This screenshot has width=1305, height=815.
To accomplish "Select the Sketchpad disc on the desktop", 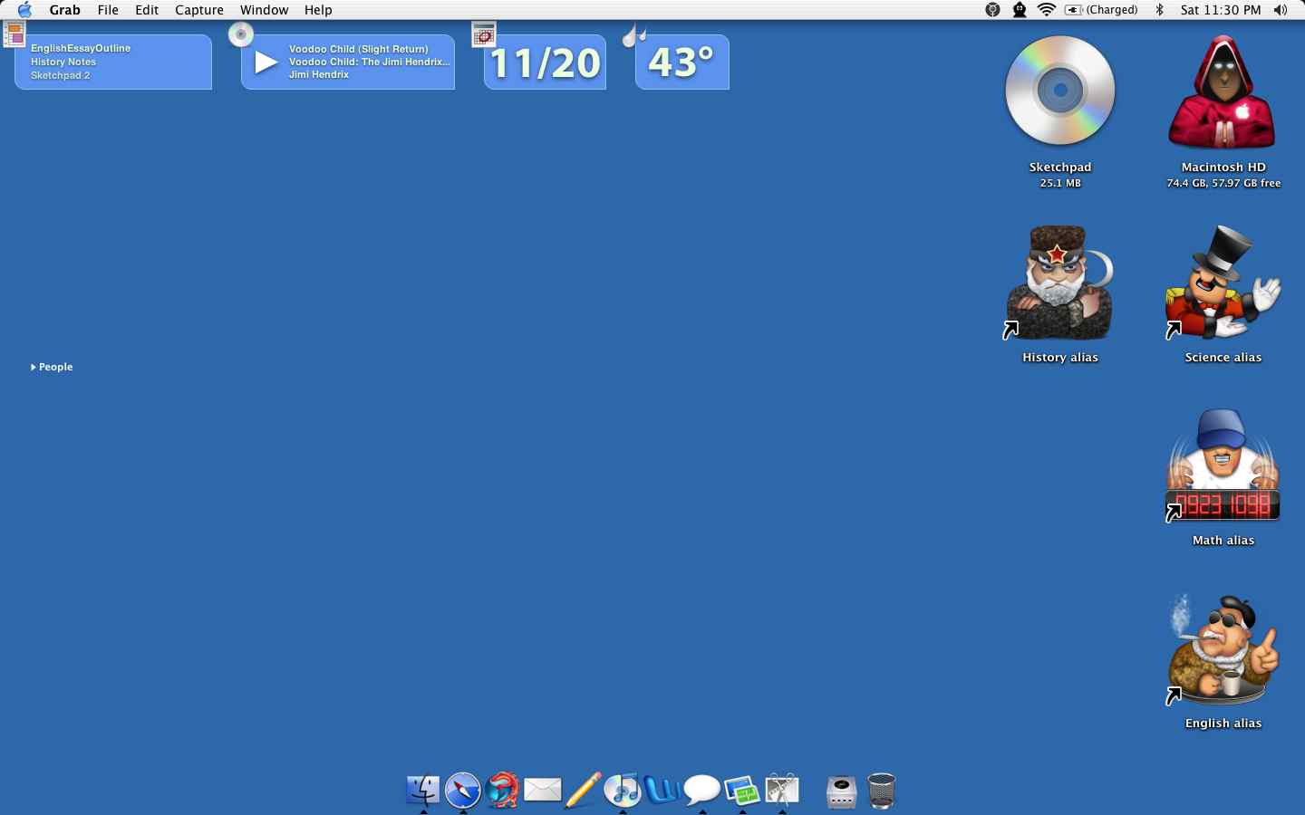I will pyautogui.click(x=1060, y=91).
